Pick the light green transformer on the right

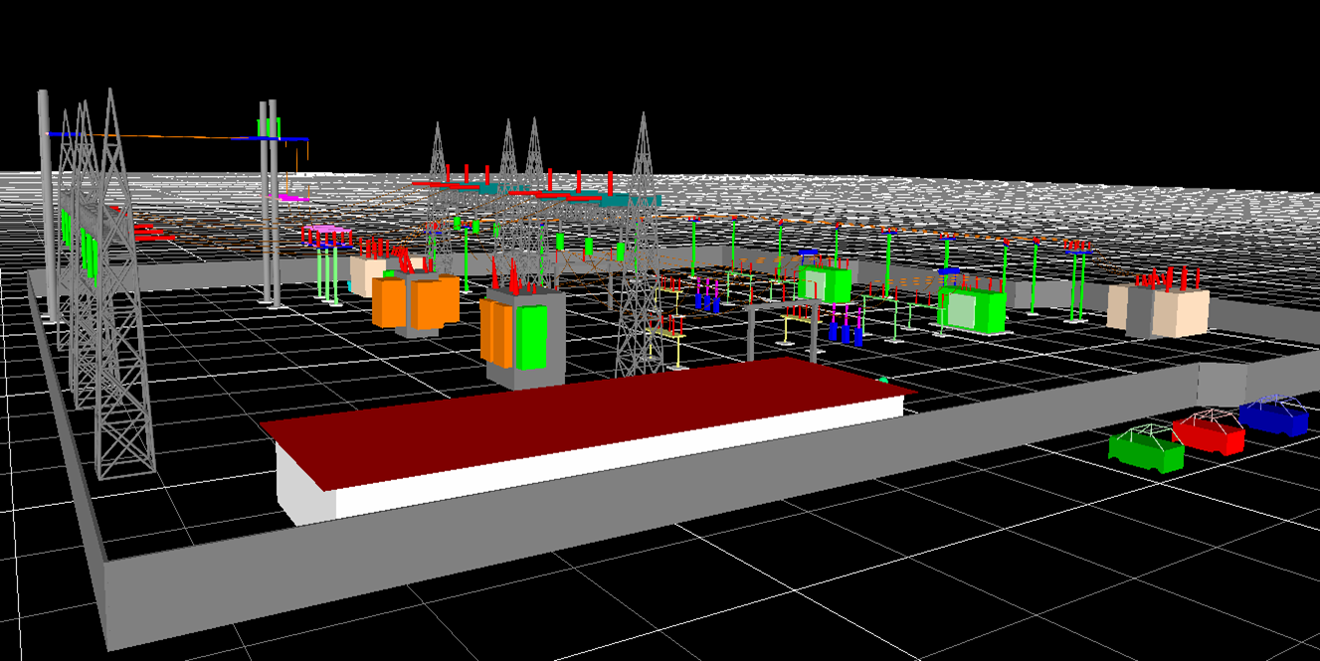[971, 309]
